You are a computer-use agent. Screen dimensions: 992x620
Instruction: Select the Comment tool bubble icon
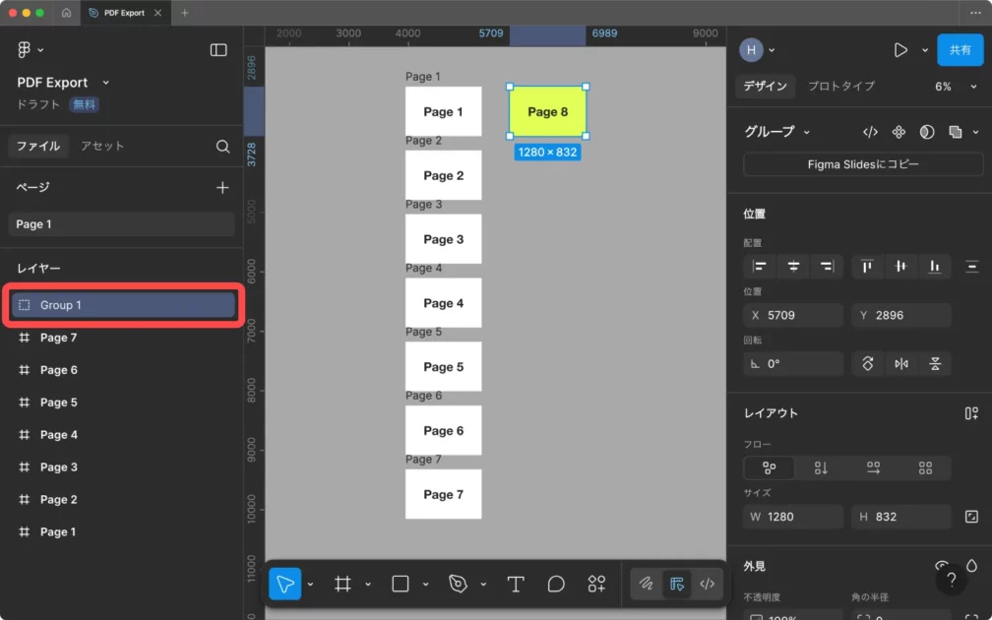(556, 584)
